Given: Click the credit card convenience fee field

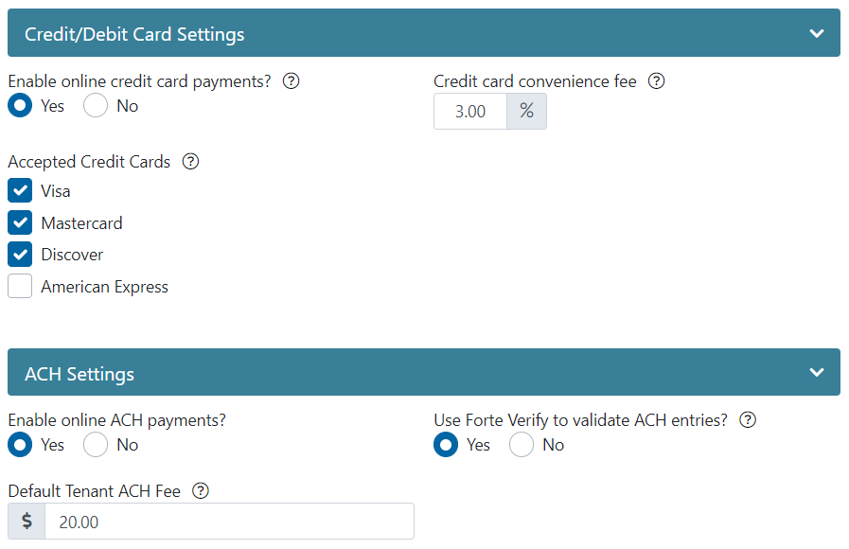Looking at the screenshot, I should pyautogui.click(x=470, y=112).
